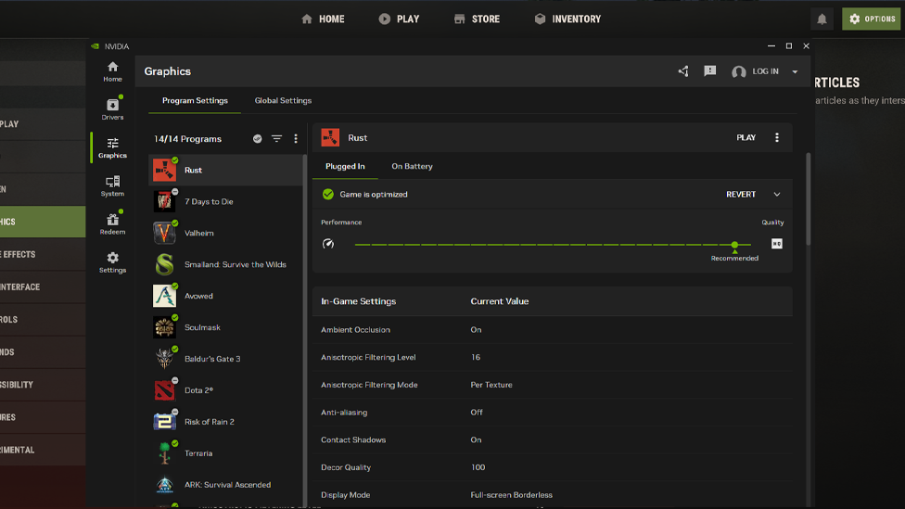905x509 pixels.
Task: Click the slider track near the Performance end
Action: coord(363,245)
